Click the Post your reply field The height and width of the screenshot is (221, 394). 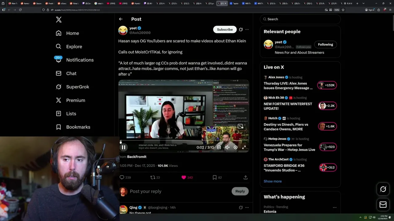click(179, 191)
